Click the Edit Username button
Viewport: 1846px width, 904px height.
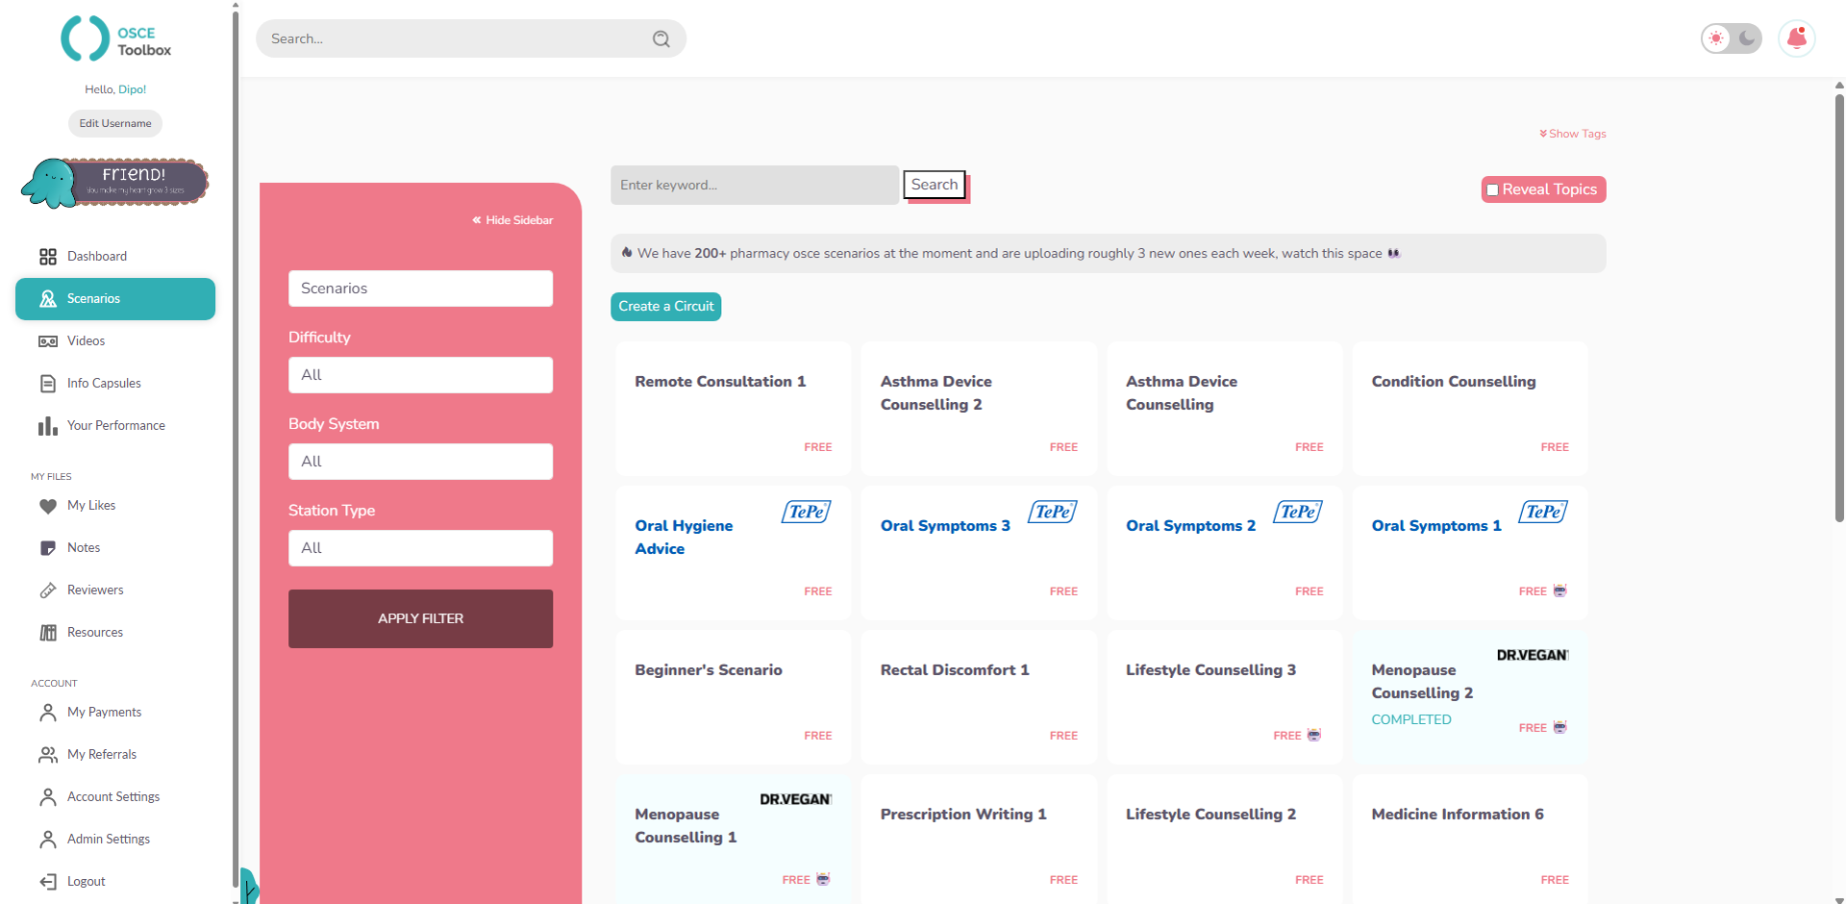coord(115,123)
